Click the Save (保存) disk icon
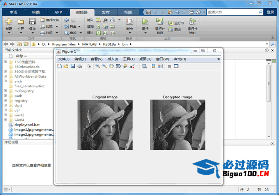 click(x=32, y=21)
